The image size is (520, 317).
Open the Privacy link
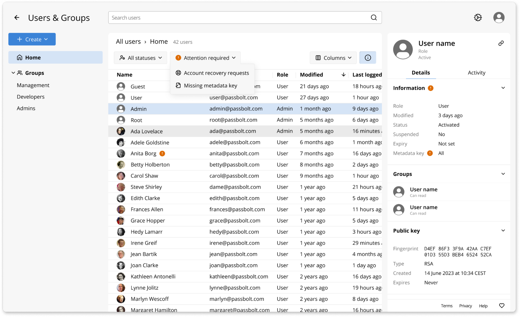(x=465, y=306)
